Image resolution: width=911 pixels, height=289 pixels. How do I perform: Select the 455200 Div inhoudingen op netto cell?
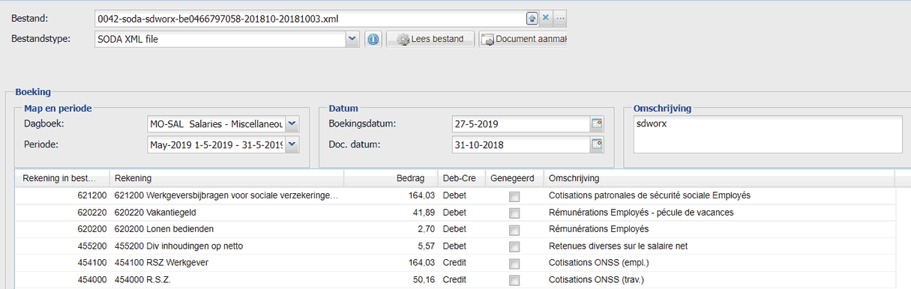(x=226, y=246)
